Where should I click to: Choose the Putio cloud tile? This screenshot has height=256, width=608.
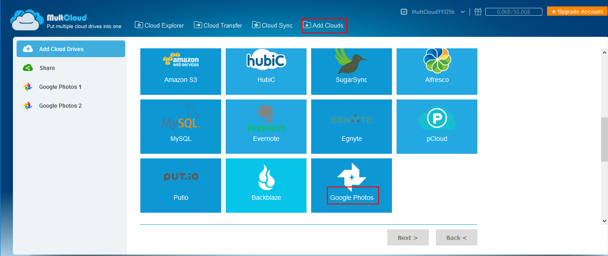pyautogui.click(x=181, y=186)
